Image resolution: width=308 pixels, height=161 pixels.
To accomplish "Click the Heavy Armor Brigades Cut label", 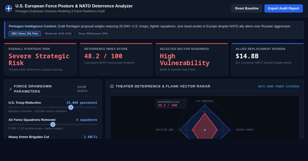I will click(x=29, y=137).
